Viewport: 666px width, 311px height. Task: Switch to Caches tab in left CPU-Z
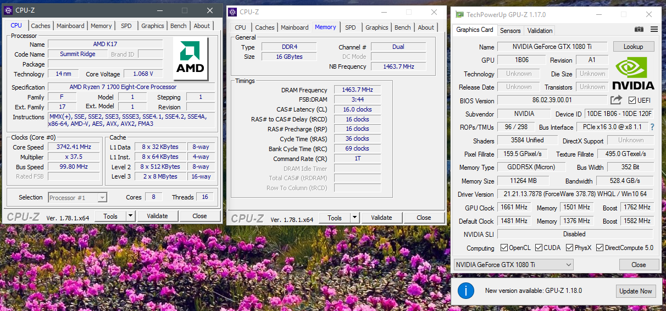[x=41, y=26]
